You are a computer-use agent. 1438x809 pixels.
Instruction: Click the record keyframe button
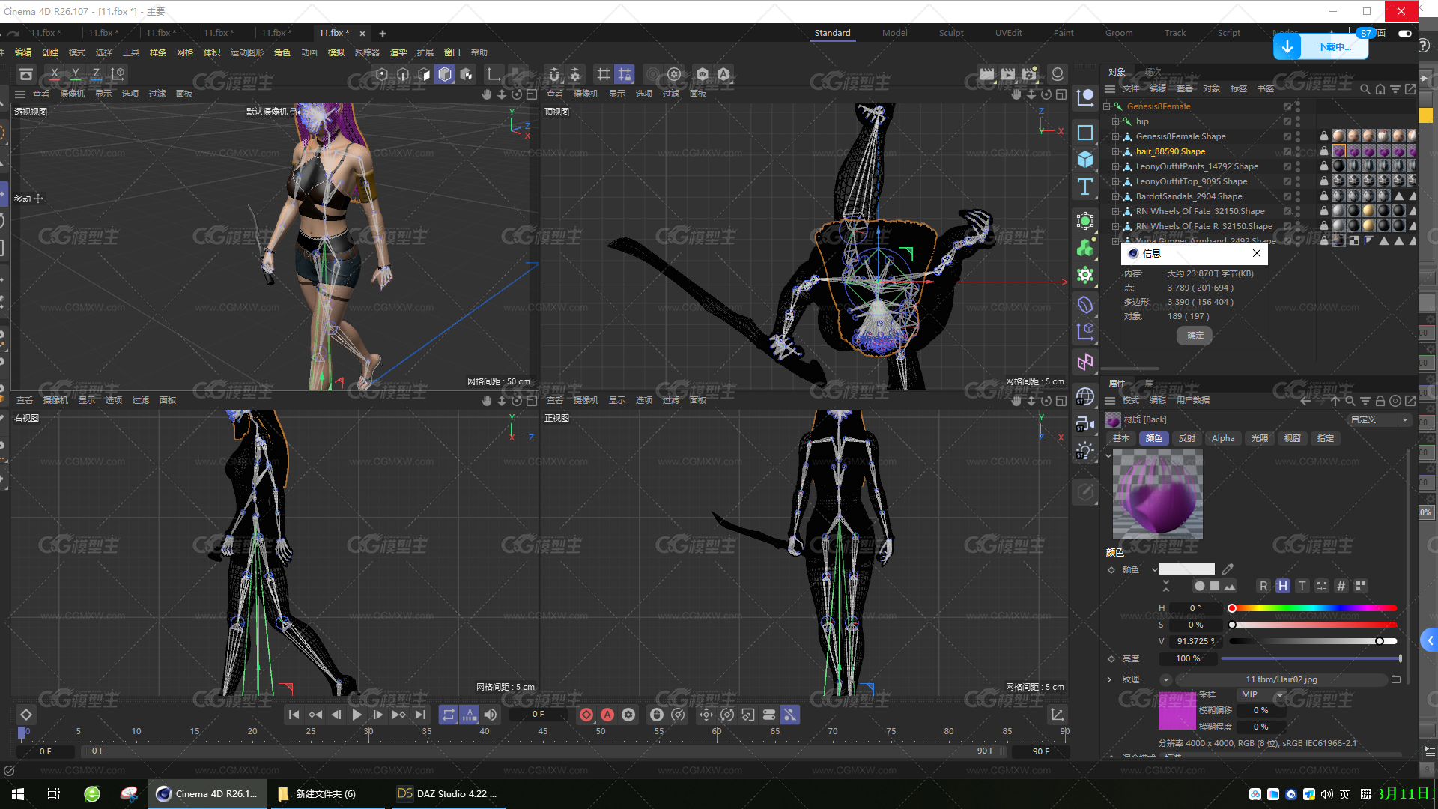pos(586,715)
